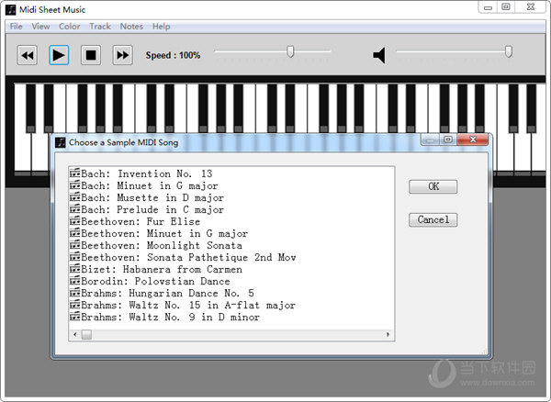Viewport: 551px width, 402px height.
Task: Open the Notes menu
Action: pos(131,27)
